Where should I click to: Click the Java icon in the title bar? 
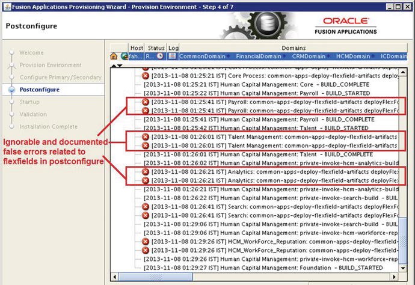[7, 7]
